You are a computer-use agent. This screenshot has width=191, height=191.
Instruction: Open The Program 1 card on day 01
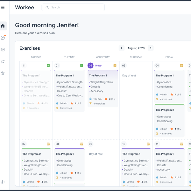[69, 91]
